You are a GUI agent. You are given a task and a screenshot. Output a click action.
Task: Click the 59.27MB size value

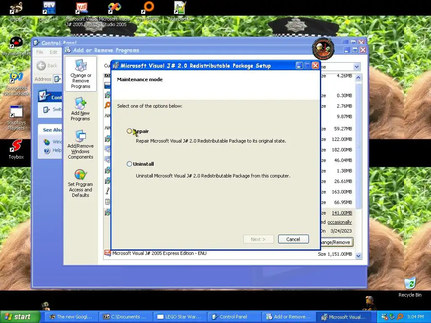tap(343, 129)
